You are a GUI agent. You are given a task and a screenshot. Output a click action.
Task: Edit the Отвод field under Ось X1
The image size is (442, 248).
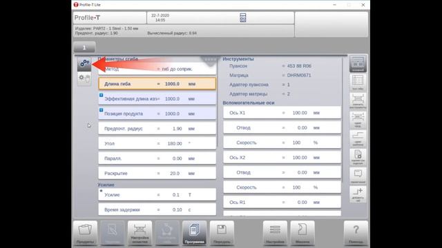coord(282,127)
